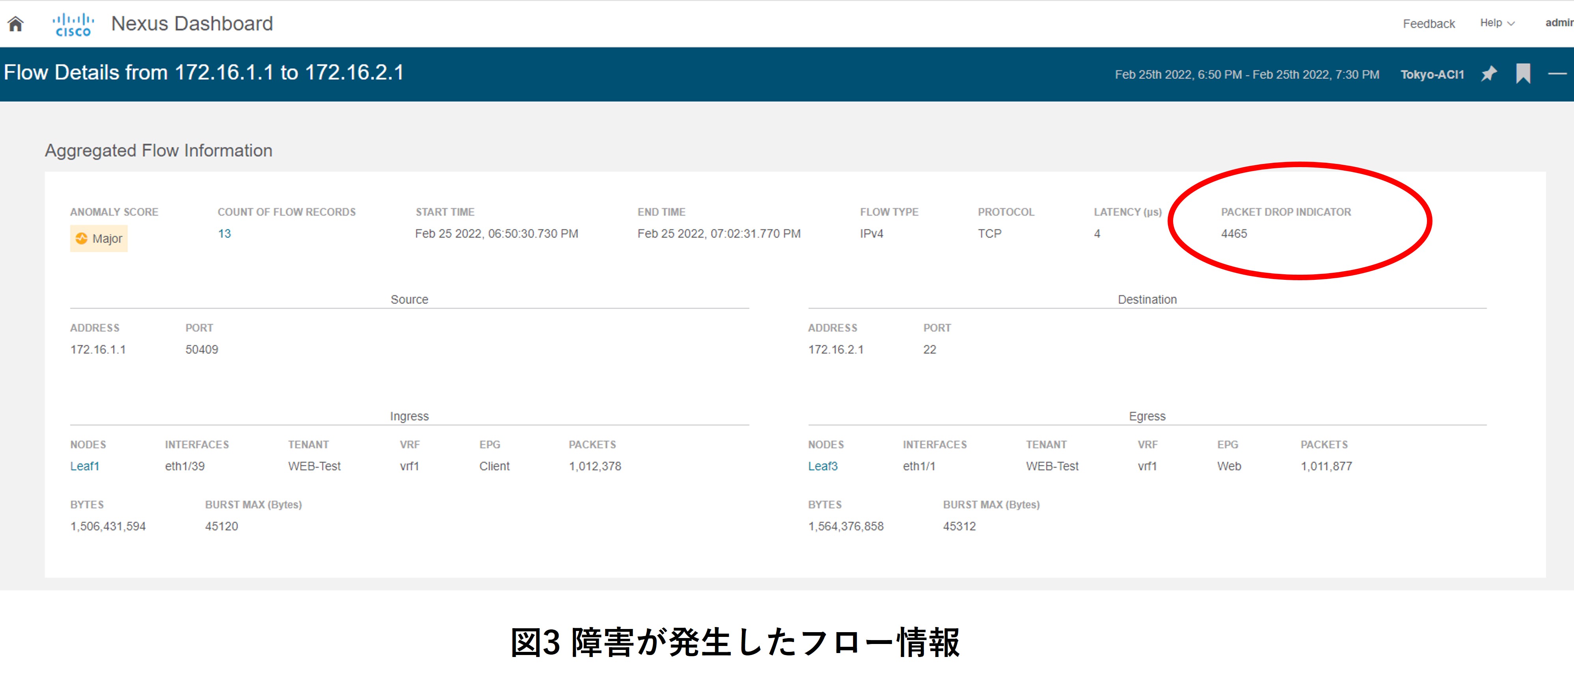Screen dimensions: 1574x683
Task: Open the Help dropdown menu
Action: pos(1497,23)
